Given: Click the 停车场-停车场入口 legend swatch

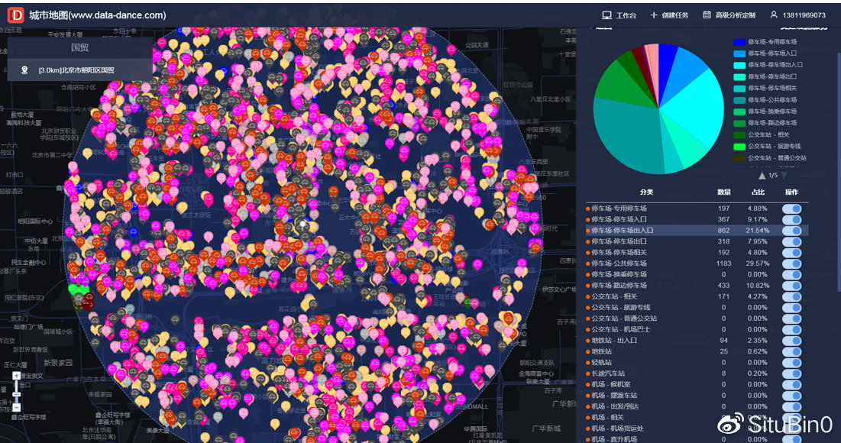Looking at the screenshot, I should click(739, 53).
